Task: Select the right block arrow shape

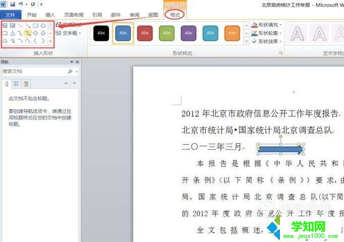Action: click(x=35, y=33)
